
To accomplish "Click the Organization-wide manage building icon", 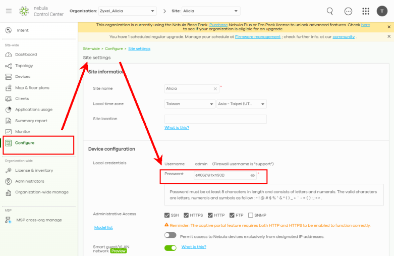I will coord(9,192).
